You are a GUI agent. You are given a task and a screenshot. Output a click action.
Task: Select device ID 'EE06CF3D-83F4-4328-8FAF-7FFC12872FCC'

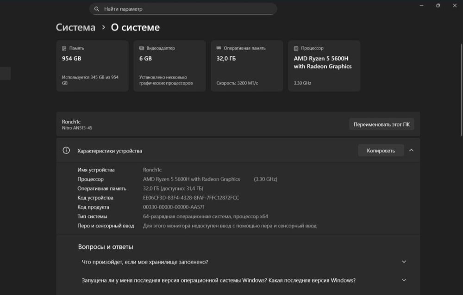tap(191, 197)
